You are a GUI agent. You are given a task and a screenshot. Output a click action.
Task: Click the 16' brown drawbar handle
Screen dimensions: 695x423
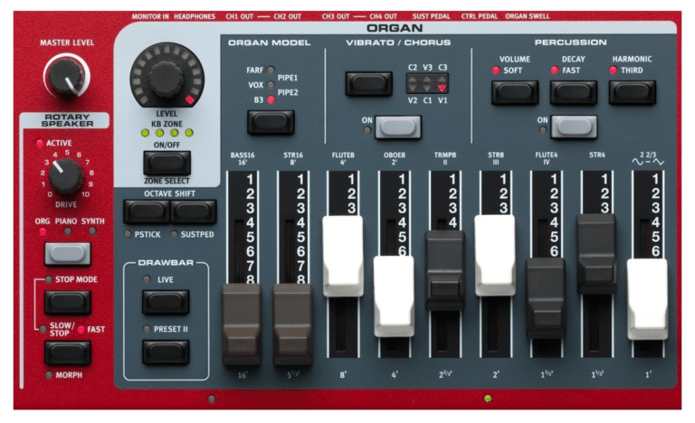tap(242, 324)
